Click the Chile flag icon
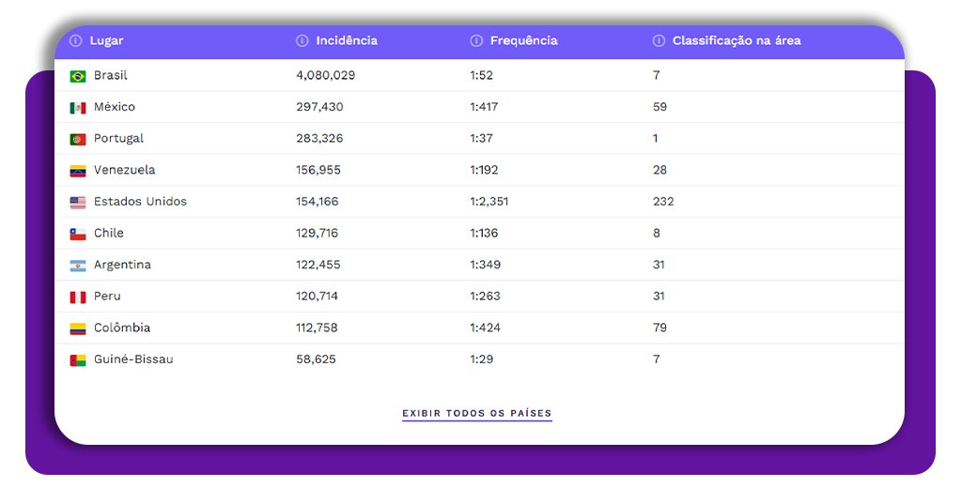 click(x=78, y=234)
